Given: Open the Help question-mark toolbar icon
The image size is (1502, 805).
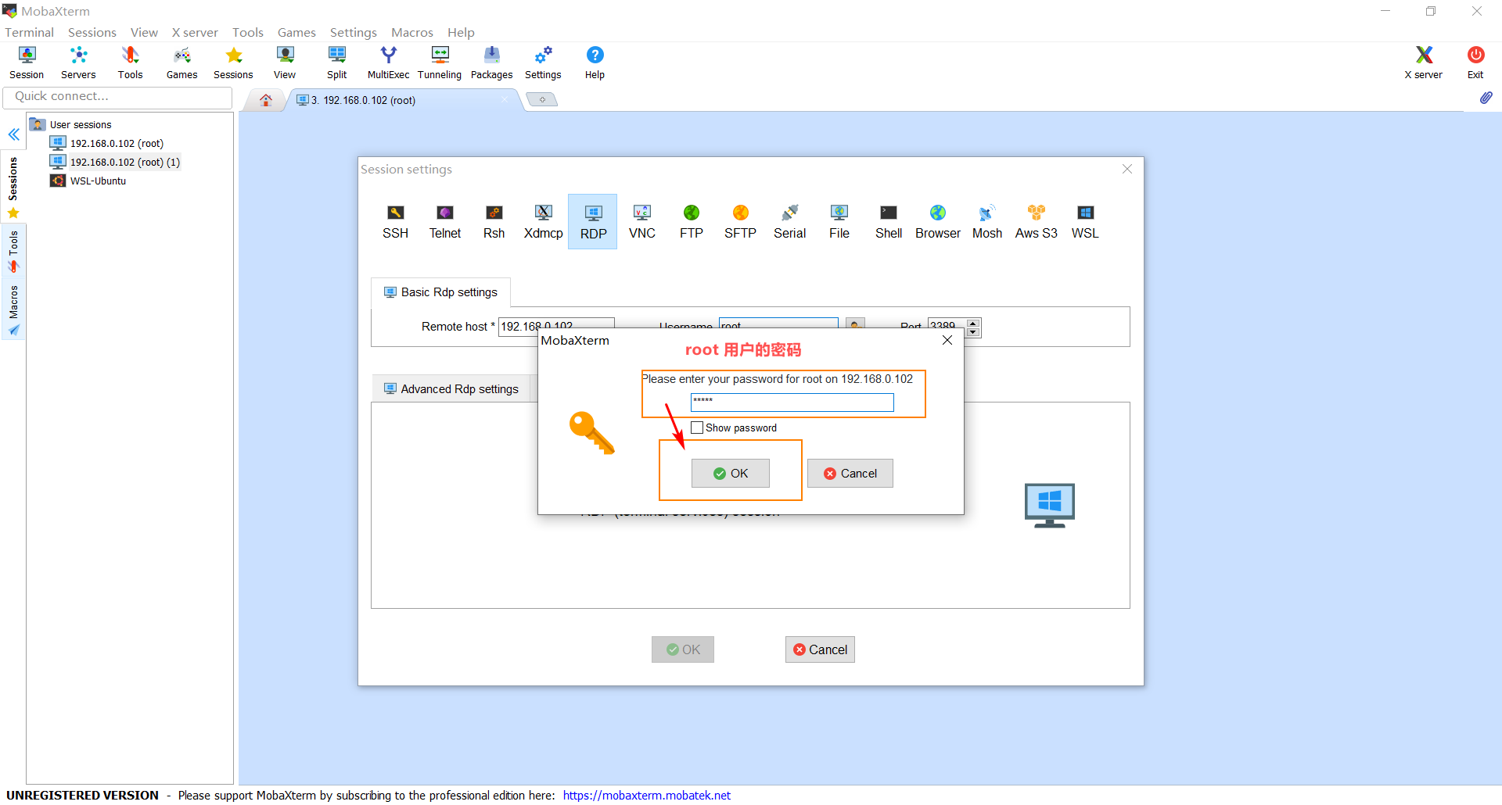Looking at the screenshot, I should click(x=595, y=63).
